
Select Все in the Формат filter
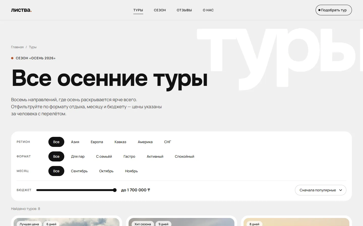point(56,156)
